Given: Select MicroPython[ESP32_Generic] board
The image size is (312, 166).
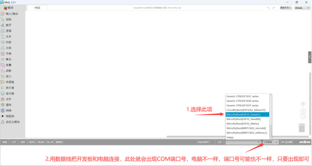Looking at the screenshot, I should [248, 115].
